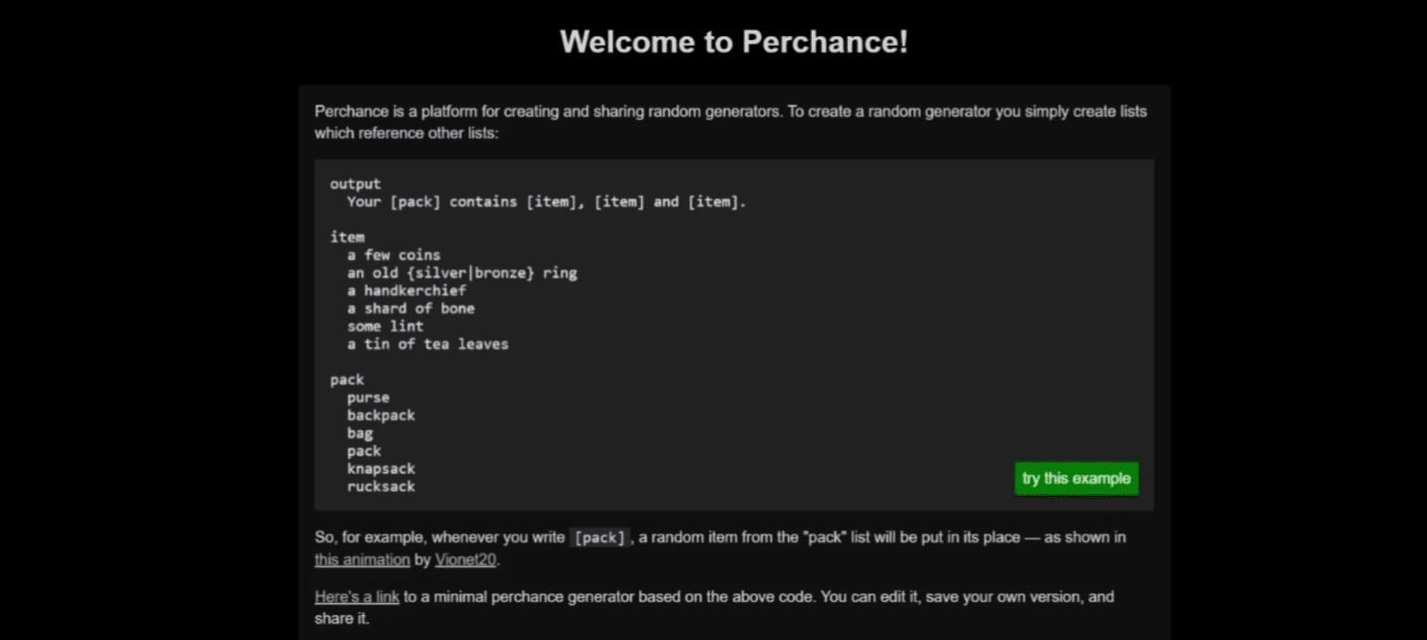Select the 'item' list header

tap(347, 236)
